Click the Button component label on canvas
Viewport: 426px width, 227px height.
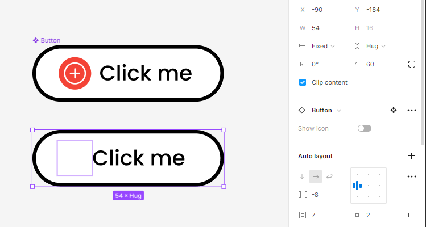[47, 40]
